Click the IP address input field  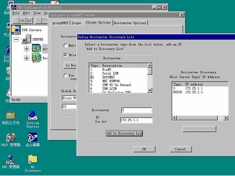136,120
